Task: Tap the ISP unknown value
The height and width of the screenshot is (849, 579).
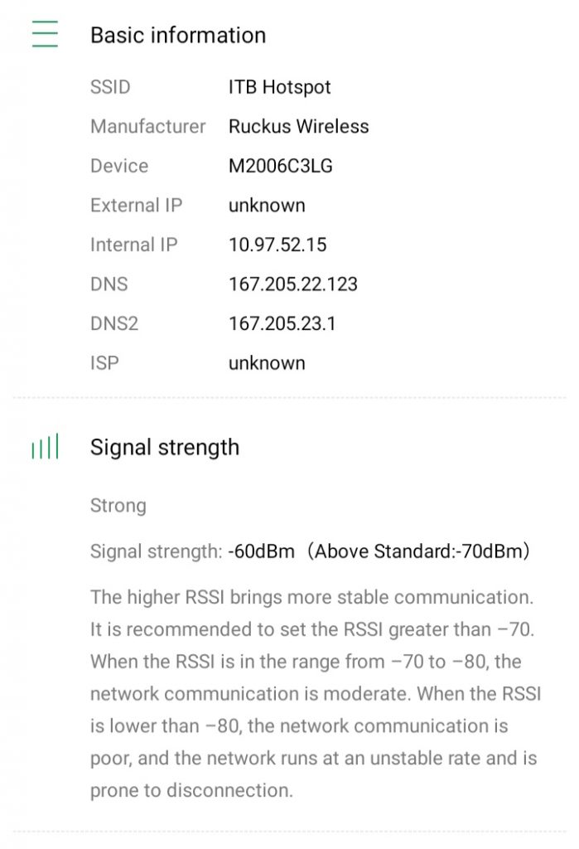Action: tap(267, 363)
